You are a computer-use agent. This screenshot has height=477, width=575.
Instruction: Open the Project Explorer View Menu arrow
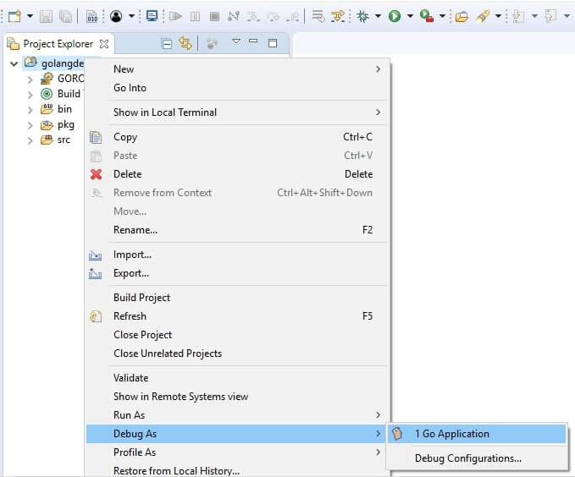coord(236,42)
